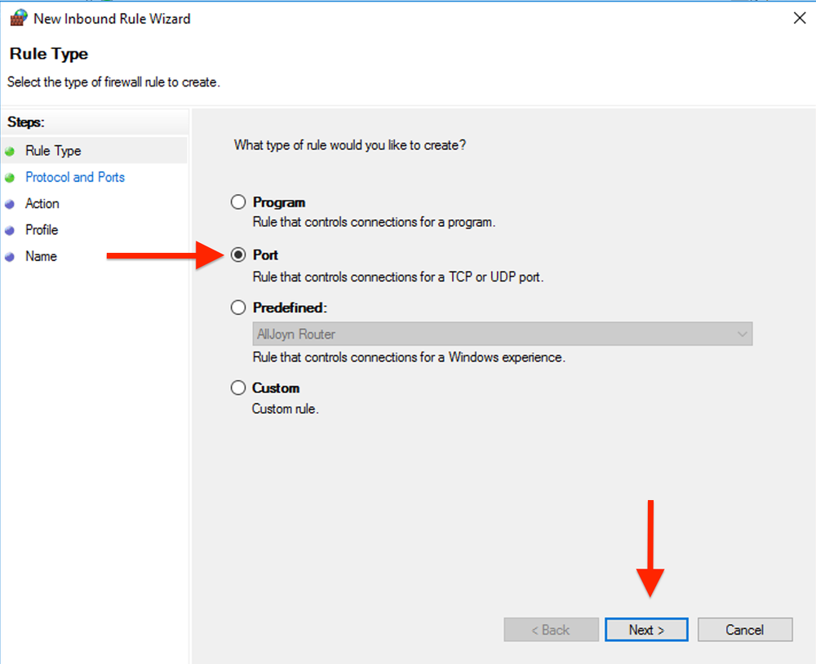Close the New Inbound Rule Wizard
Screen dimensions: 816x664
[x=800, y=17]
